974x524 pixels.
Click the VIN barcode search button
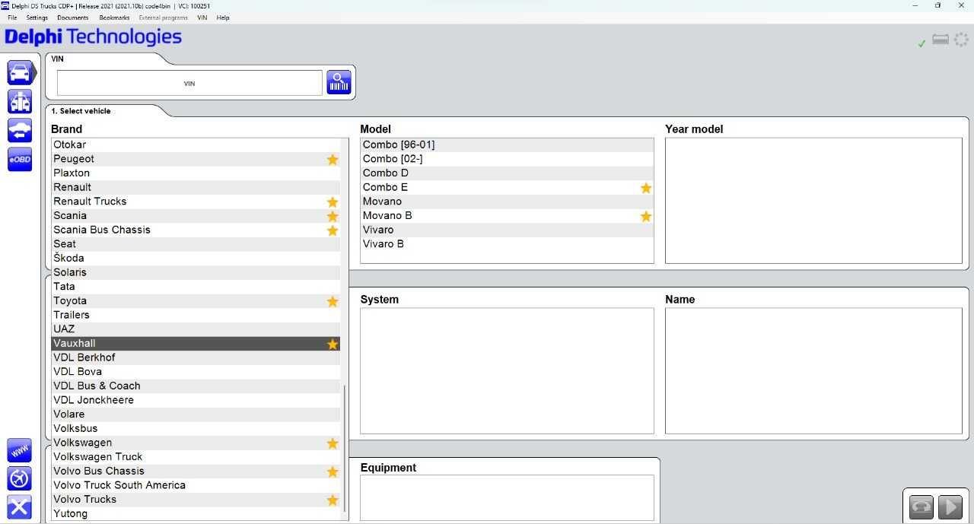[x=339, y=82]
